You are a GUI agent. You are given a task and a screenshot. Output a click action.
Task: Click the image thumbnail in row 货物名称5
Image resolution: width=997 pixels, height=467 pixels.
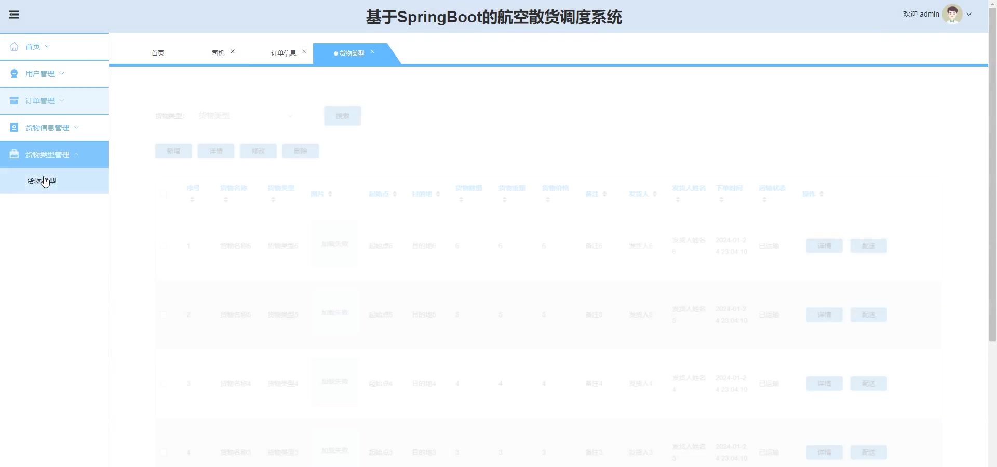[x=334, y=313]
